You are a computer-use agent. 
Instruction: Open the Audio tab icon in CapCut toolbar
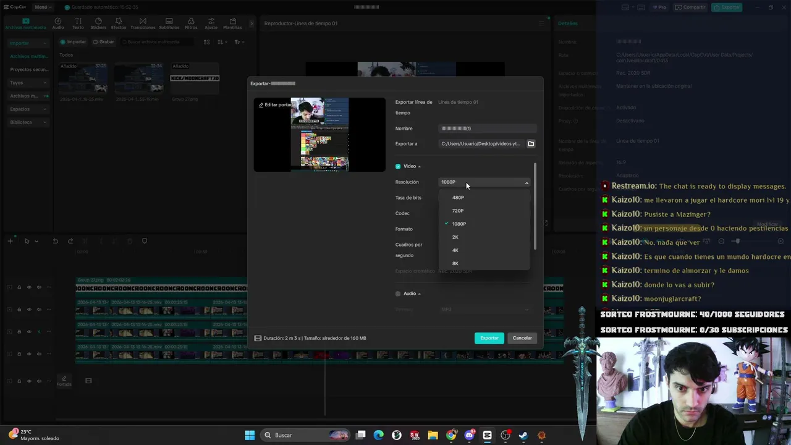click(x=58, y=23)
